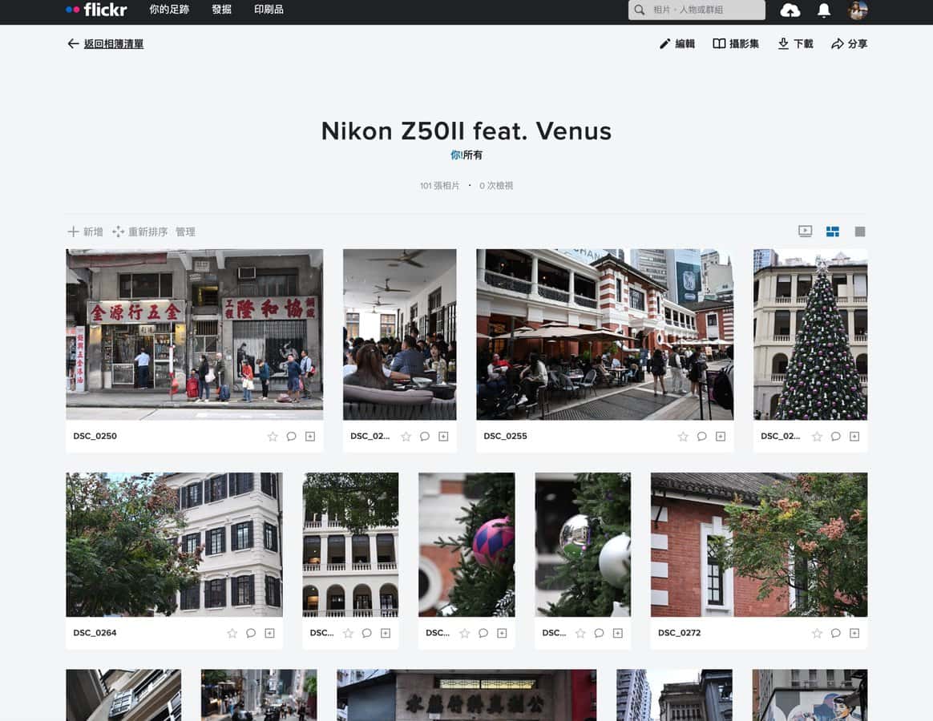Open the 印刷品 menu
Screen dimensions: 933x721
click(x=269, y=10)
